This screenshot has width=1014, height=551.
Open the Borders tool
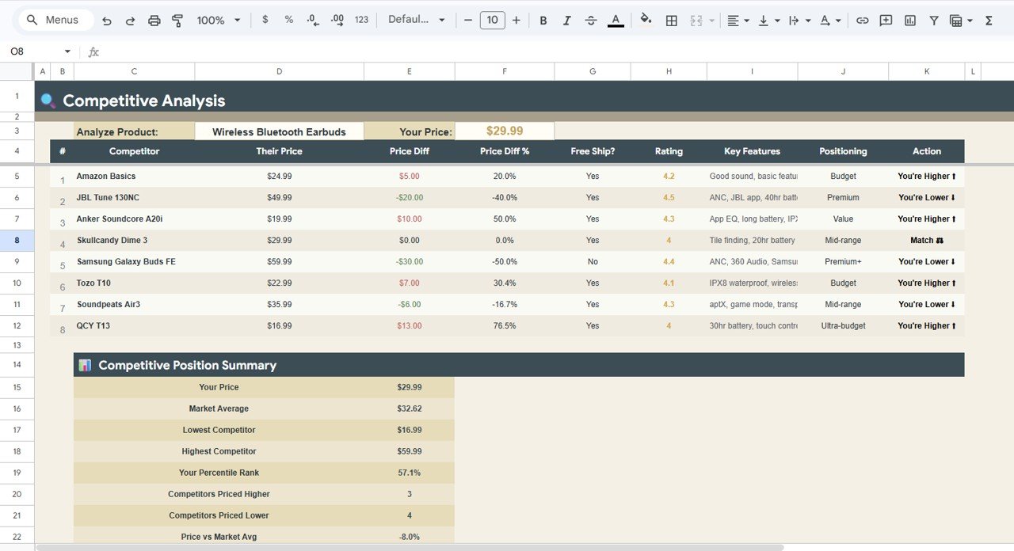tap(672, 21)
